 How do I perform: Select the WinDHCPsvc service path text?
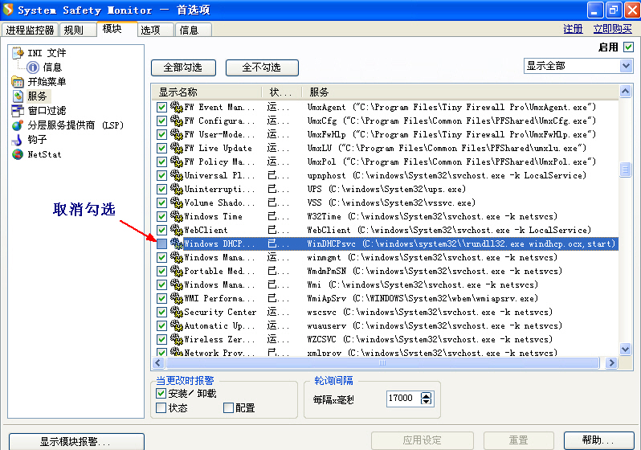tap(461, 243)
